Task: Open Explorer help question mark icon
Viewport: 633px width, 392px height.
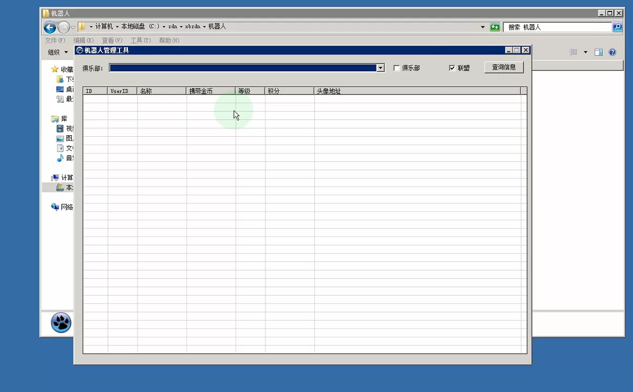Action: click(x=612, y=52)
